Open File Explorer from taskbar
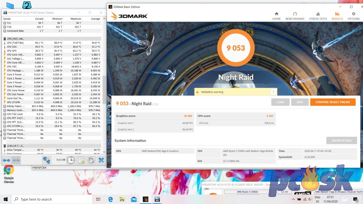363x204 pixels. [122, 199]
